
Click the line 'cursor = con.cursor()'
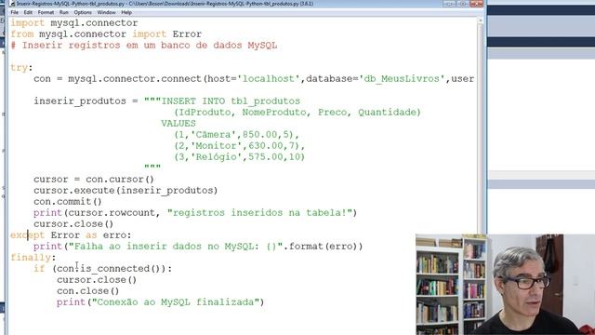94,180
